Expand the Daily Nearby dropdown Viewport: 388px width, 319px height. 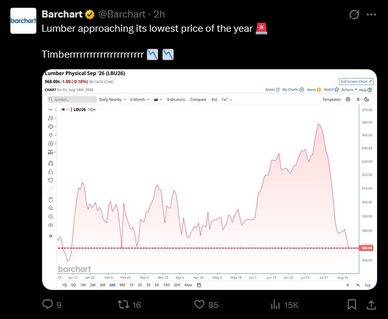tap(113, 99)
